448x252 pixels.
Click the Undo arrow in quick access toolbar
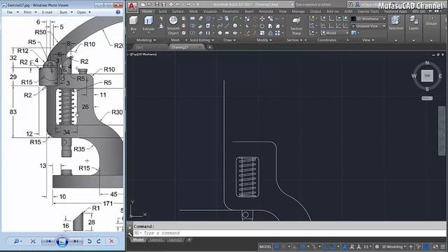(178, 4)
